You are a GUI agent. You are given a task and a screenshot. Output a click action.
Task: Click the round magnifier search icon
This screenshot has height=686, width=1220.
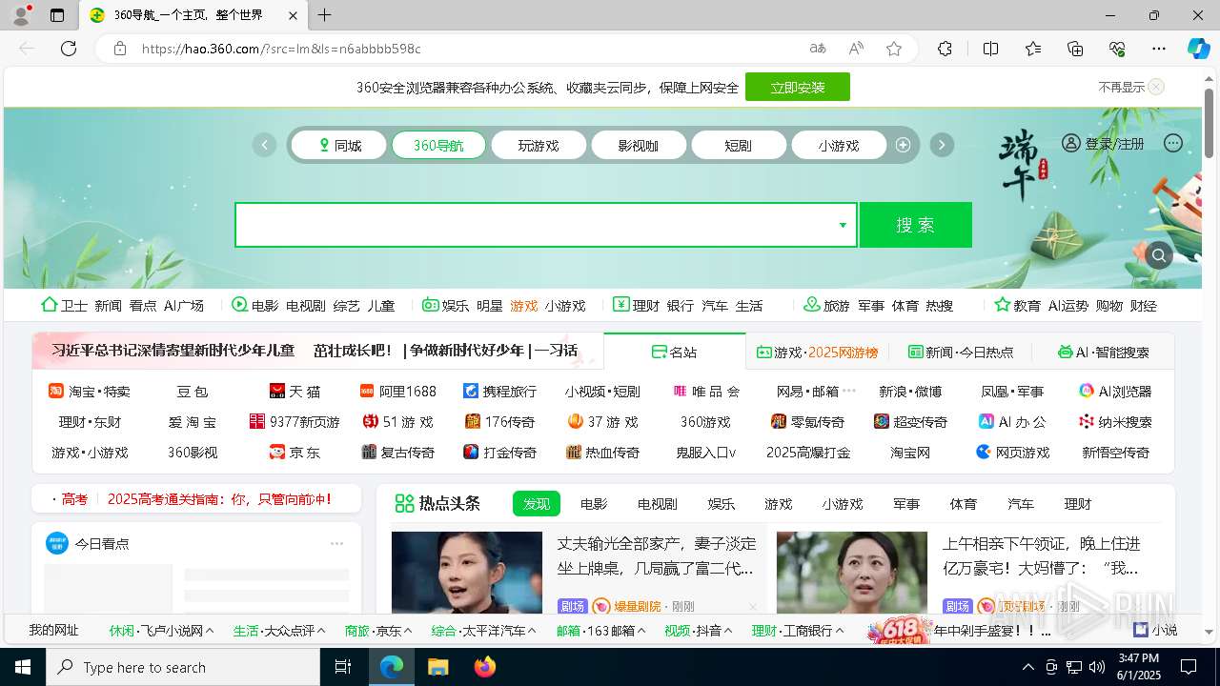[1159, 255]
